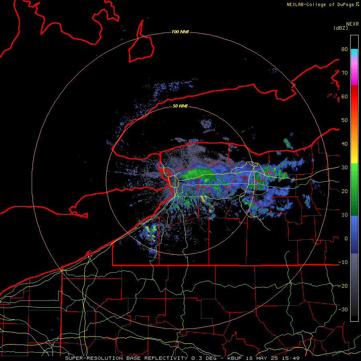The image size is (361, 361).
Task: Click the -10 value on dBZ scale
Action: [343, 262]
